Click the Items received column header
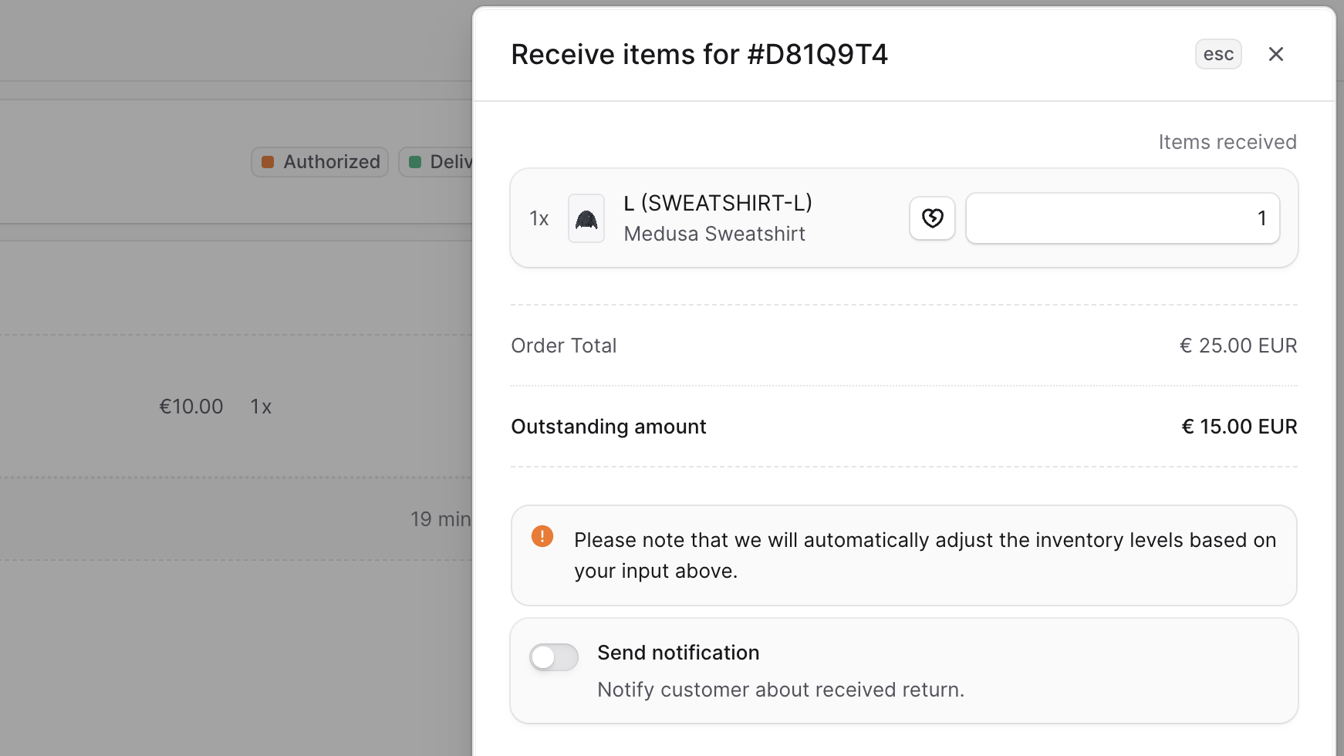The height and width of the screenshot is (756, 1344). (x=1227, y=142)
